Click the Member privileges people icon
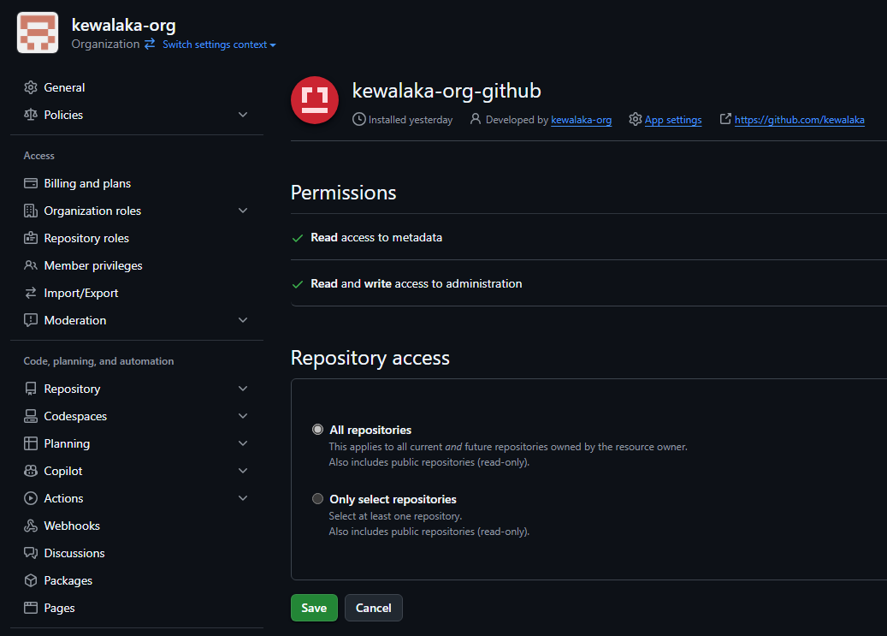887x636 pixels. tap(31, 265)
